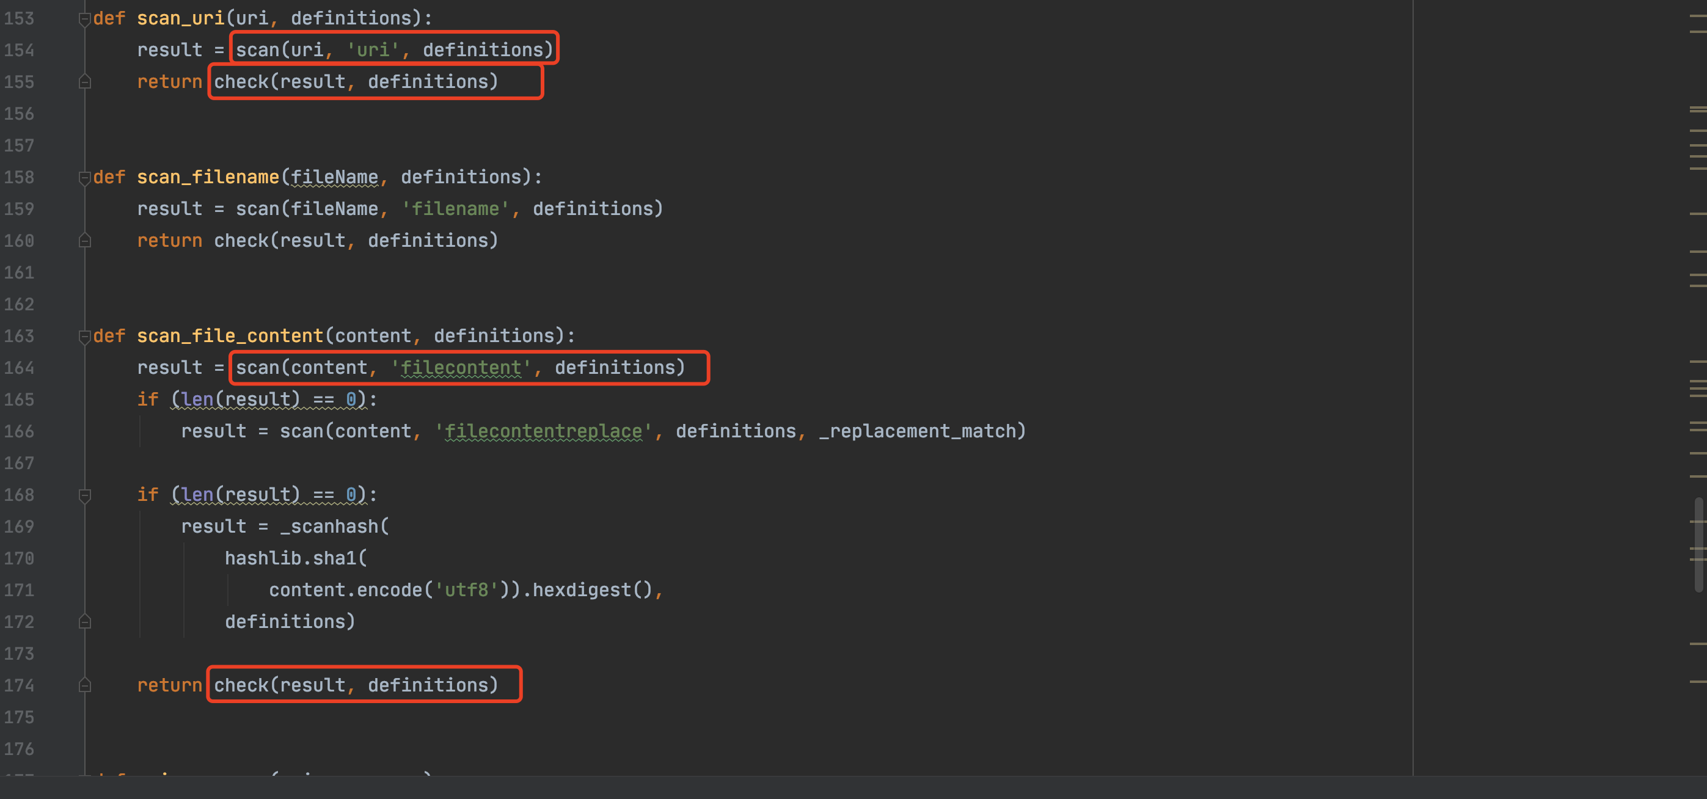
Task: Click the fold-end marker on line 160
Action: click(84, 241)
